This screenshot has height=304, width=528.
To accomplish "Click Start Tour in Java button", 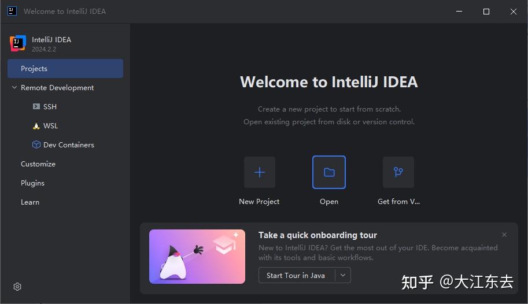I will pos(296,275).
